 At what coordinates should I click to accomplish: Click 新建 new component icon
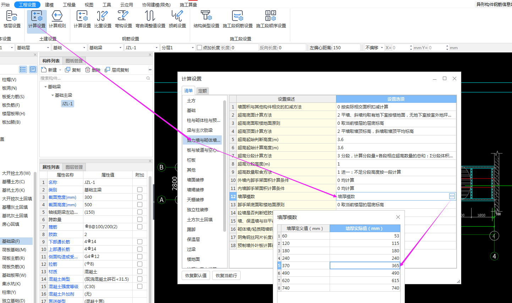pos(44,70)
